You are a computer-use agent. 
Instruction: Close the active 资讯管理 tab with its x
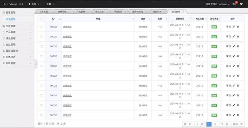pos(183,12)
